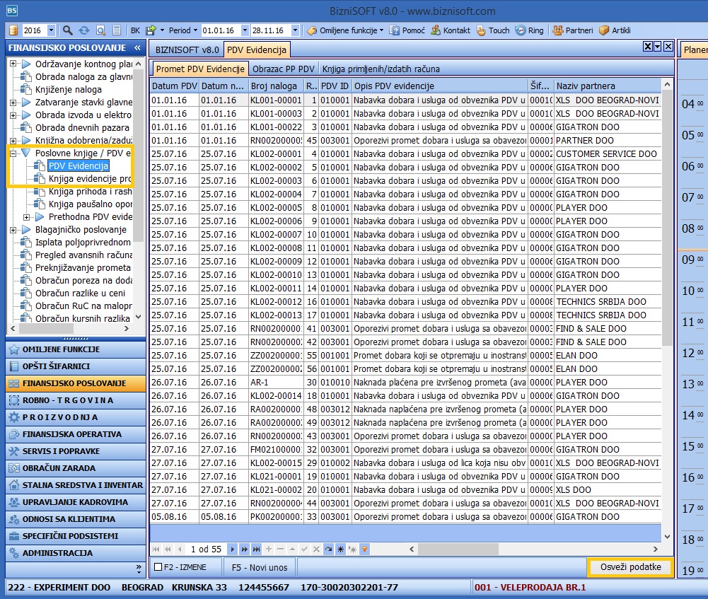
Task: Open Partneri from the toolbar
Action: 573,30
